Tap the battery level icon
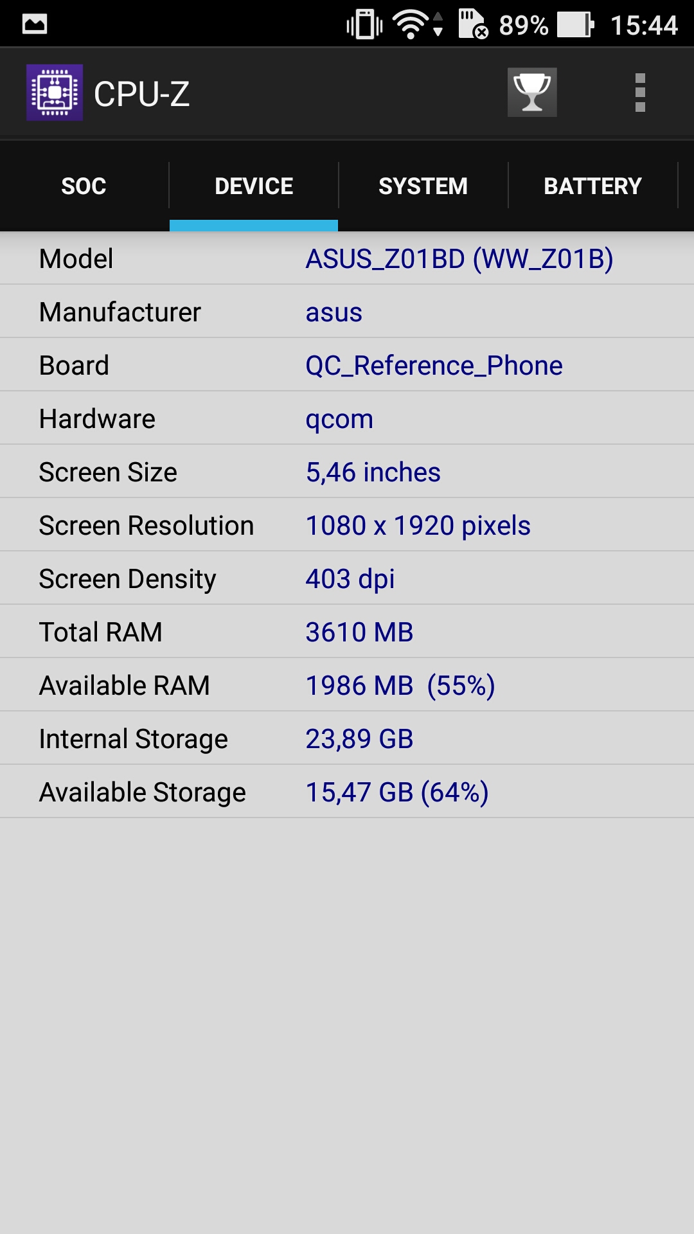The width and height of the screenshot is (694, 1234). click(576, 25)
